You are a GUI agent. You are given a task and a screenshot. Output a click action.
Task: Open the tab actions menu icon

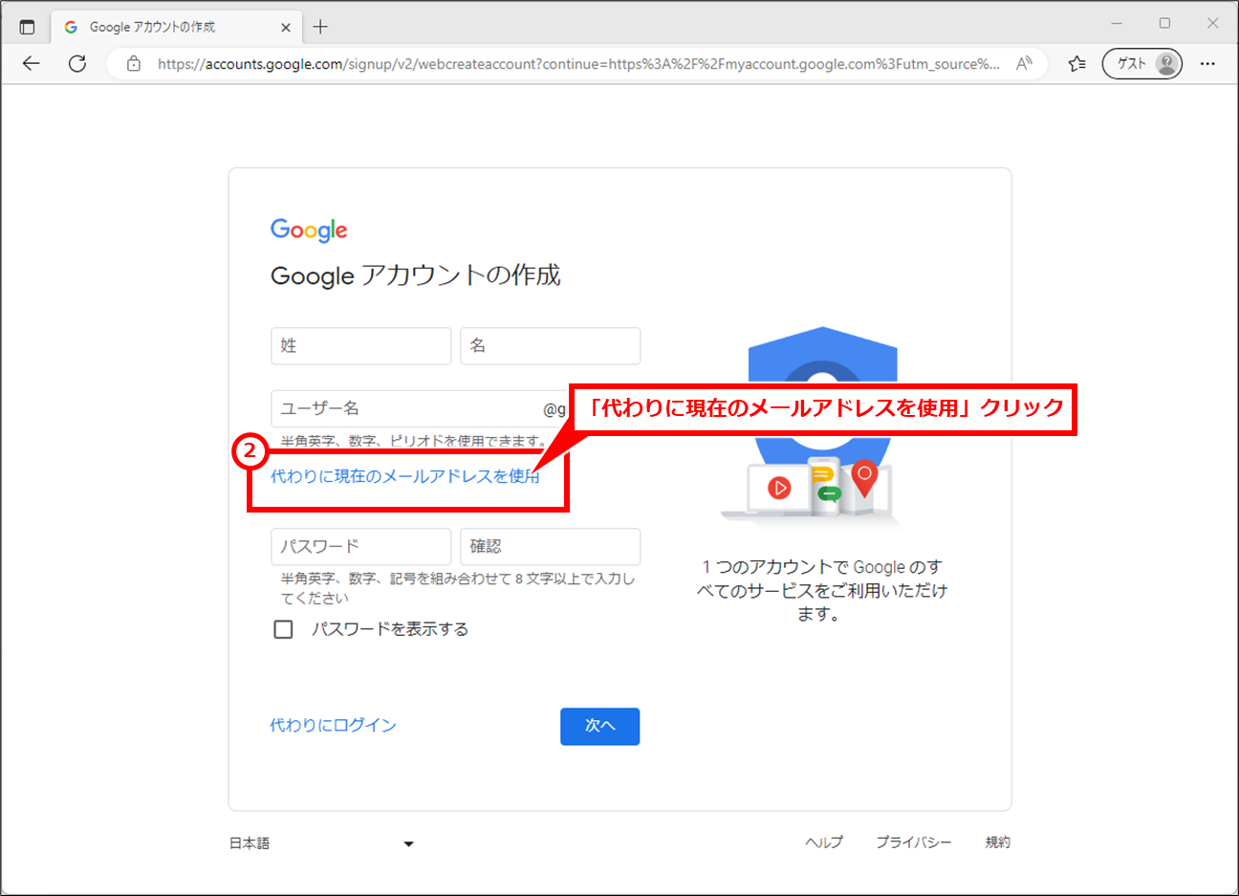click(x=27, y=27)
